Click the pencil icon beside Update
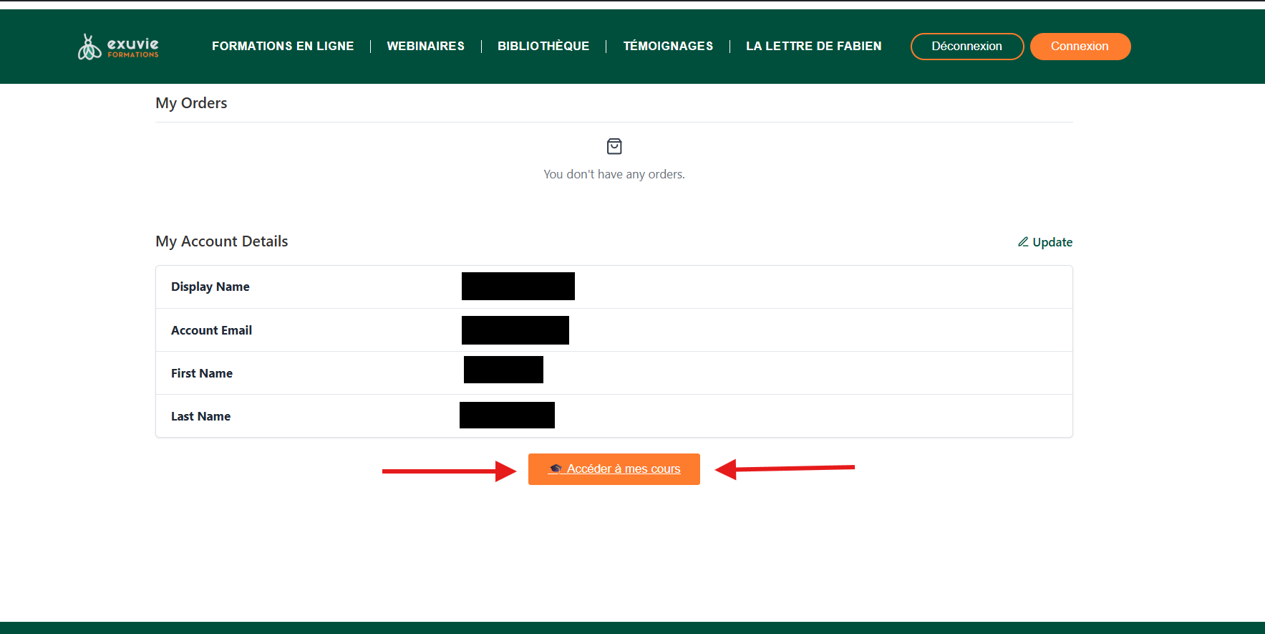This screenshot has width=1265, height=634. coord(1023,242)
